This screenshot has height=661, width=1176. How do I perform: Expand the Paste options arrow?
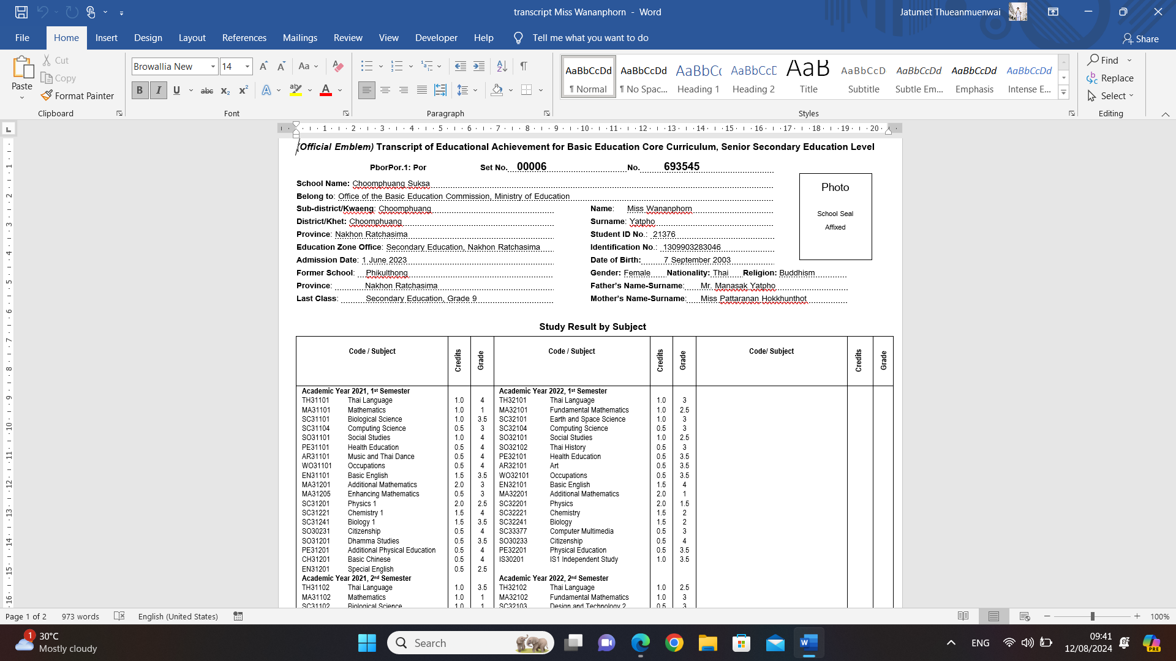pos(22,98)
